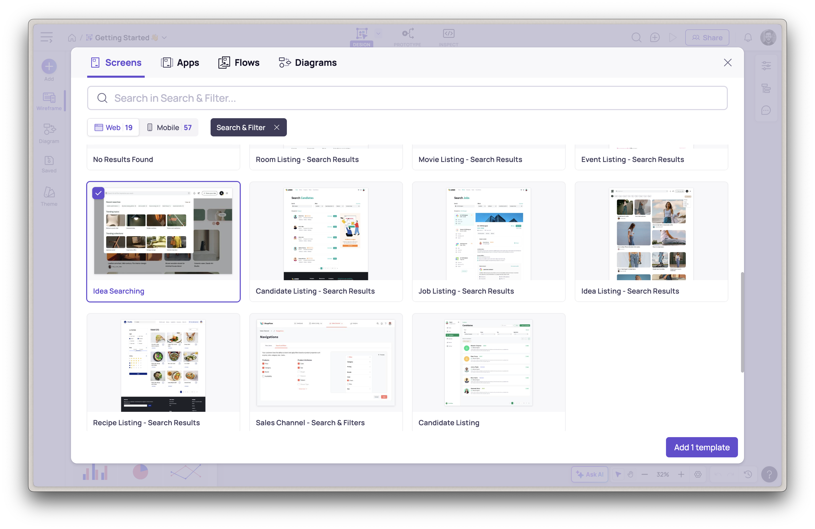Image resolution: width=815 pixels, height=529 pixels.
Task: Expand the Getting Started project dropdown
Action: (x=164, y=38)
